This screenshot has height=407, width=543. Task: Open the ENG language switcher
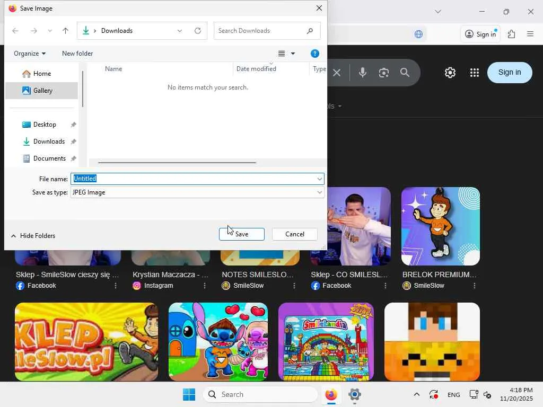(454, 394)
